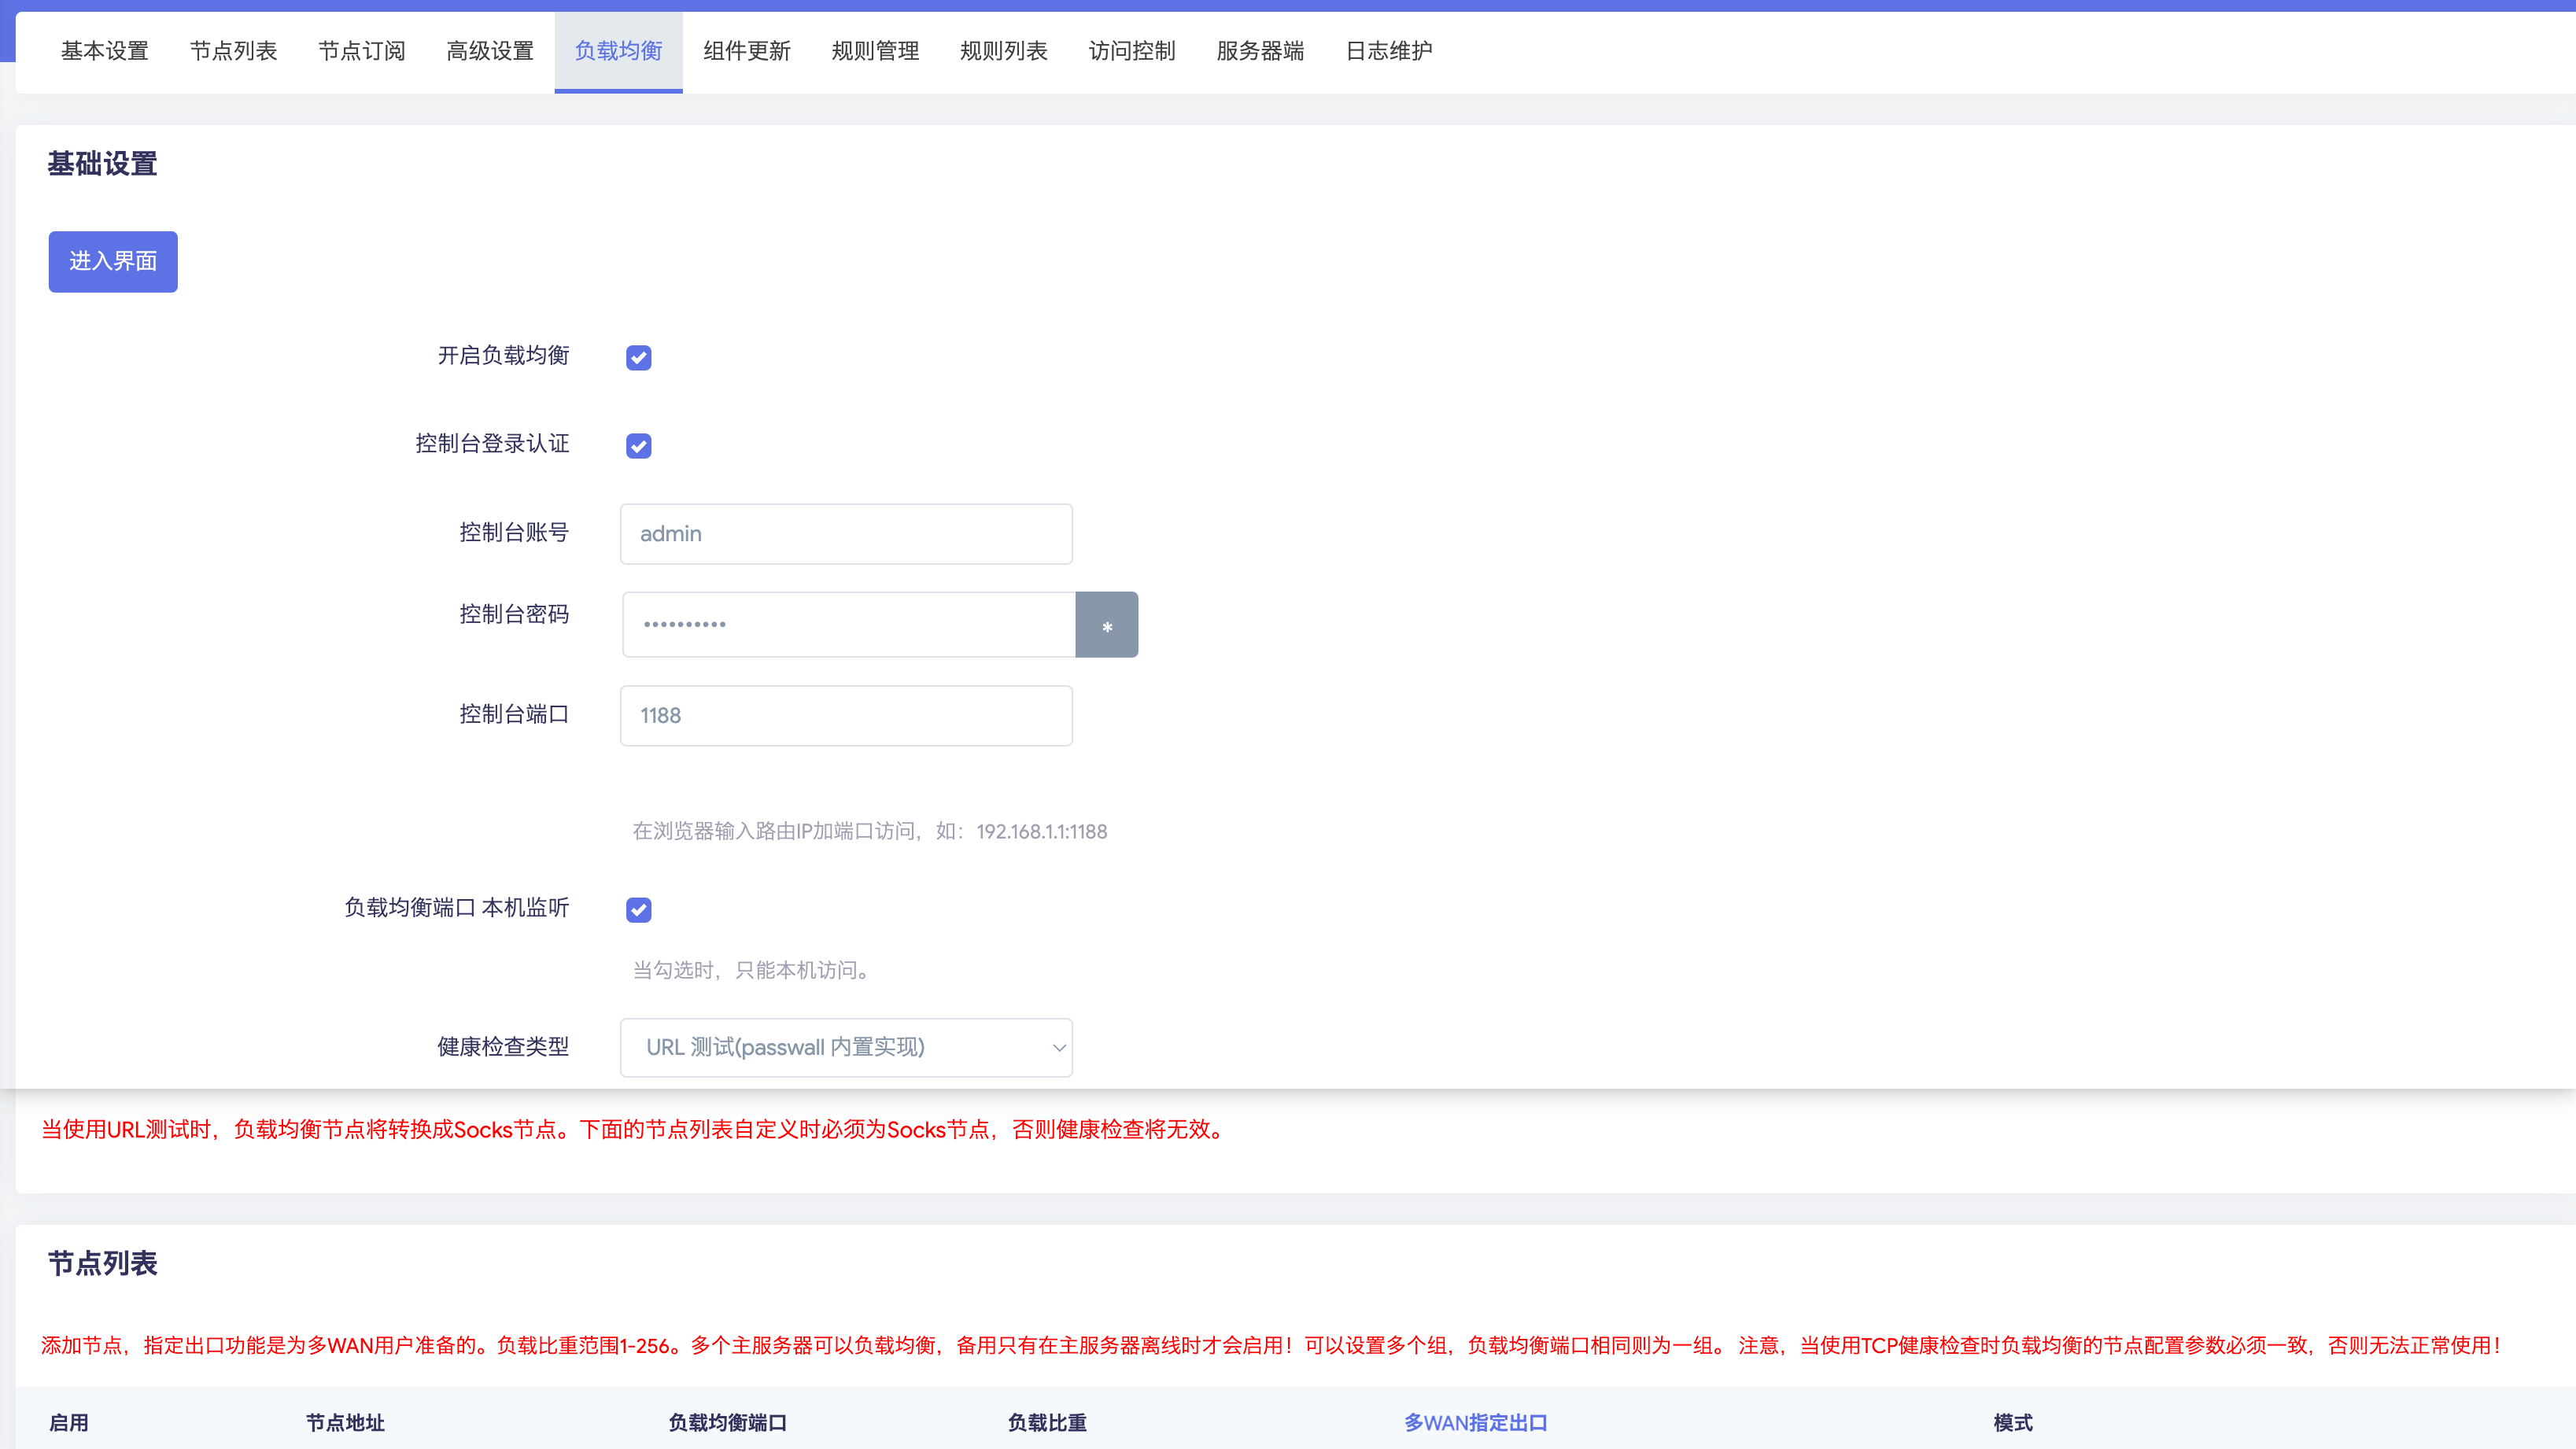2576x1449 pixels.
Task: Reveal password with asterisk button
Action: (1106, 625)
